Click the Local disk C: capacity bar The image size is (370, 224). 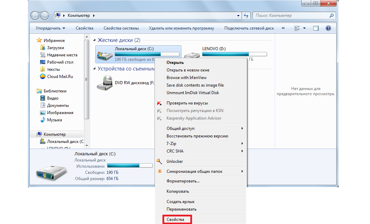point(147,54)
